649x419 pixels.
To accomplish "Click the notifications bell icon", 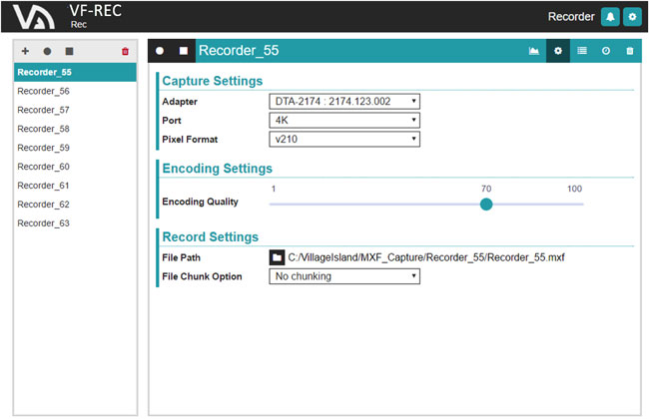I will 609,17.
